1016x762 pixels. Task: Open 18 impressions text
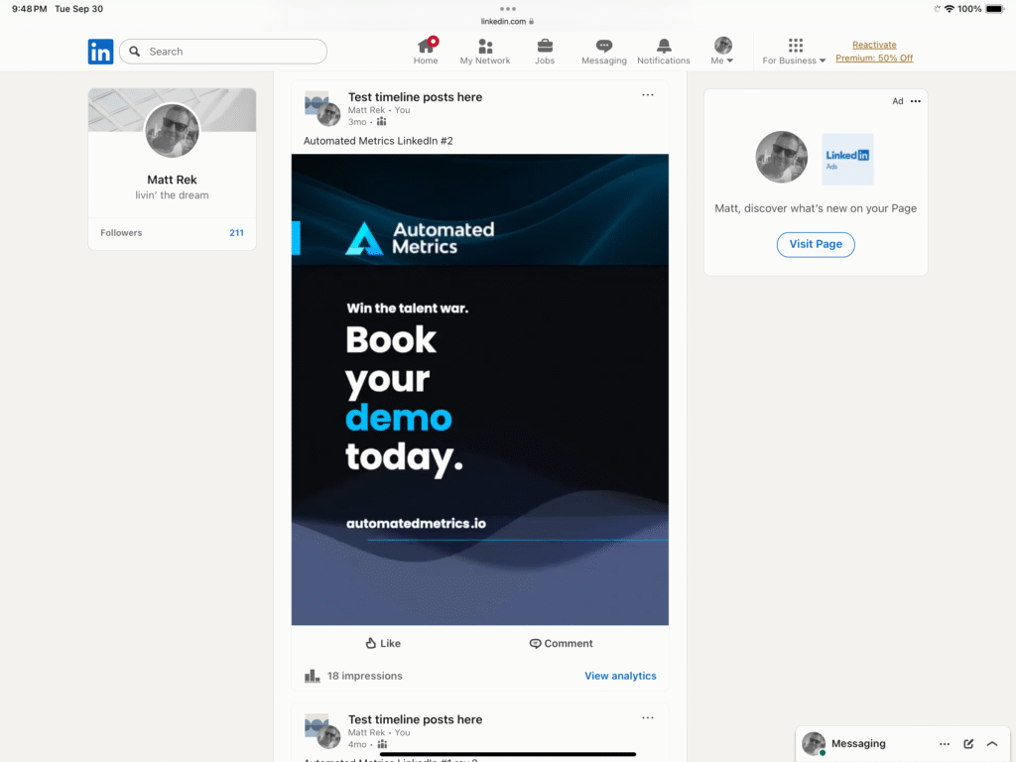(365, 676)
